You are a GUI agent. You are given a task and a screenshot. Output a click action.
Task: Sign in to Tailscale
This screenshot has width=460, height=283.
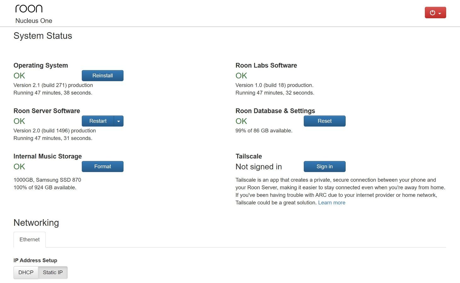click(325, 167)
